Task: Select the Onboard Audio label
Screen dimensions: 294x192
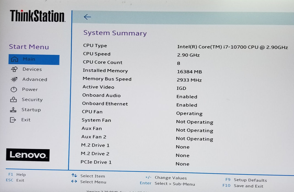Action: [x=101, y=95]
